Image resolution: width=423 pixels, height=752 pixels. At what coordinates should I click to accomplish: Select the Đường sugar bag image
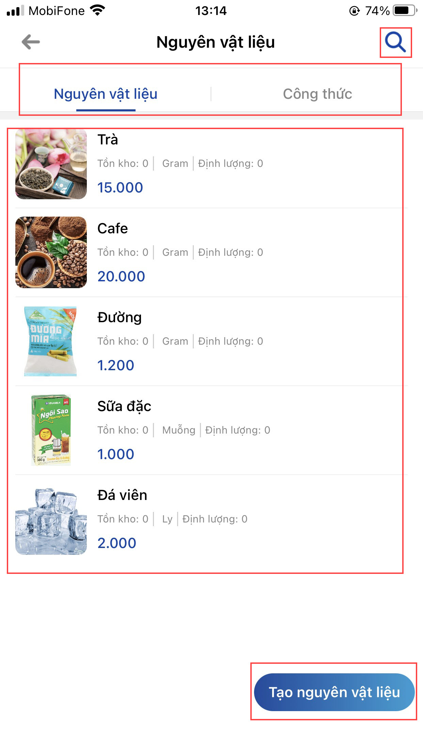[x=50, y=341]
